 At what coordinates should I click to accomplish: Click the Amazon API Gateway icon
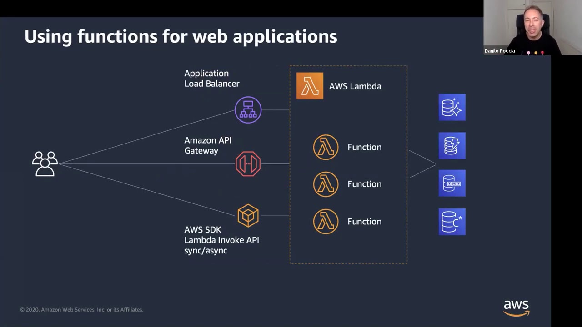248,163
